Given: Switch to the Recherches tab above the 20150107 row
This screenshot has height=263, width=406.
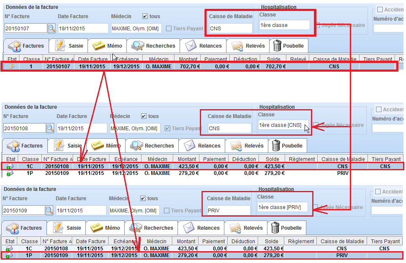Looking at the screenshot, I should pos(153,46).
